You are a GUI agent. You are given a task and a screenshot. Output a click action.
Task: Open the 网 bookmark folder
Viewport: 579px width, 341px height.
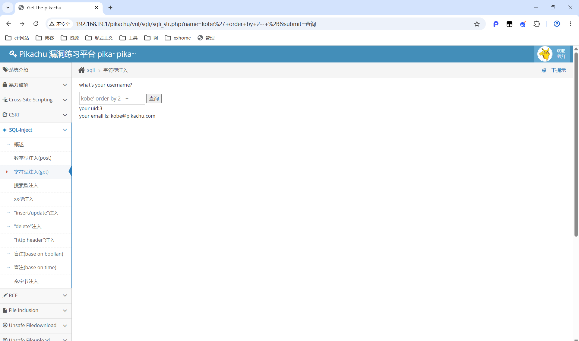point(151,38)
